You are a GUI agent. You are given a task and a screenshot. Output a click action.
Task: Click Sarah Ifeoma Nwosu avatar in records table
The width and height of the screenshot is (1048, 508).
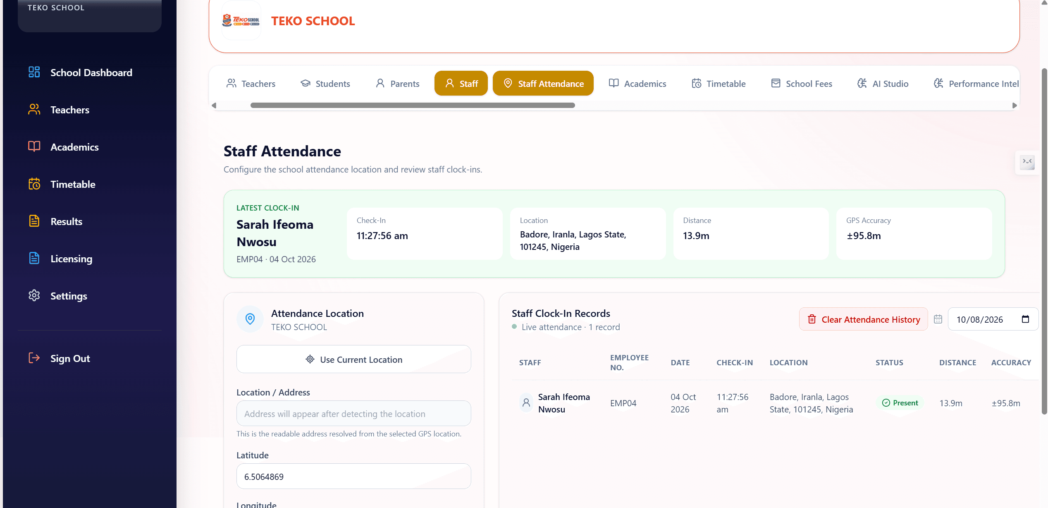[x=526, y=403]
